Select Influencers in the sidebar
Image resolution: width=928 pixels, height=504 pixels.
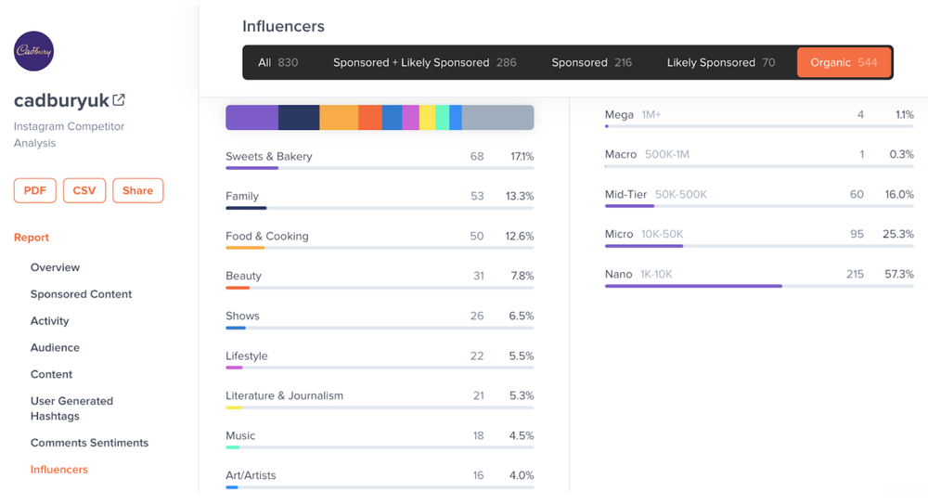59,469
